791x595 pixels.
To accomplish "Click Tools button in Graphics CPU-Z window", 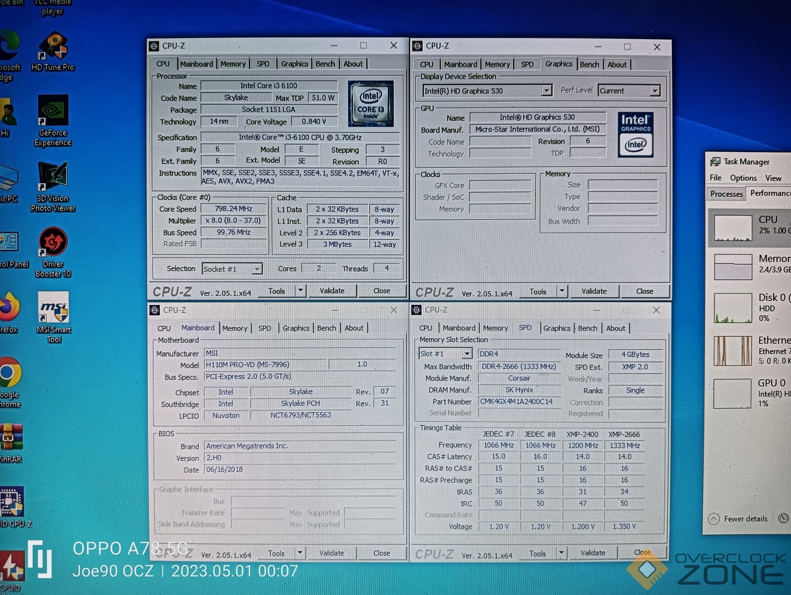I will tap(538, 292).
